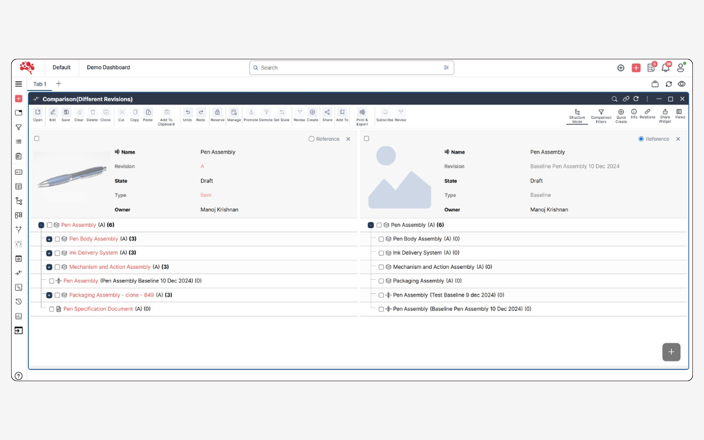The height and width of the screenshot is (440, 704).
Task: Open the notifications bell icon
Action: tap(665, 68)
